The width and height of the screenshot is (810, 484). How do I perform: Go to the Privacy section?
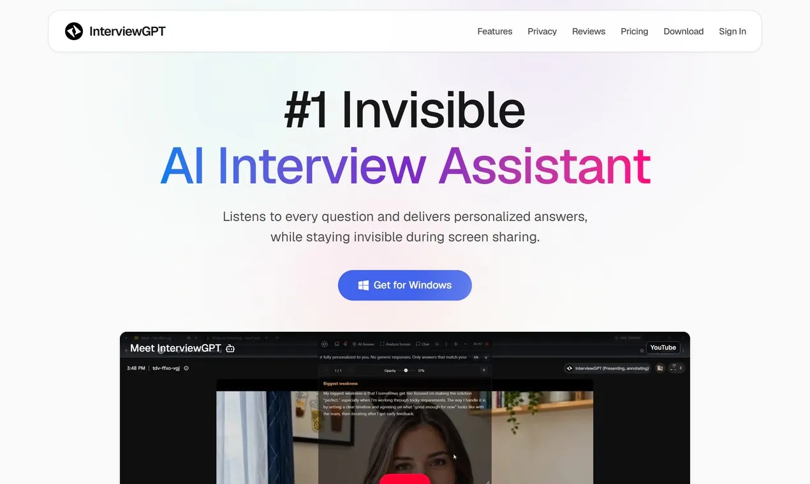click(542, 31)
